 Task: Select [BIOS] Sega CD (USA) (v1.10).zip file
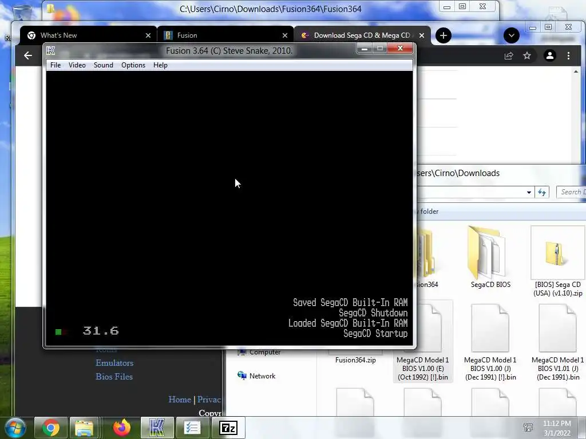(557, 261)
